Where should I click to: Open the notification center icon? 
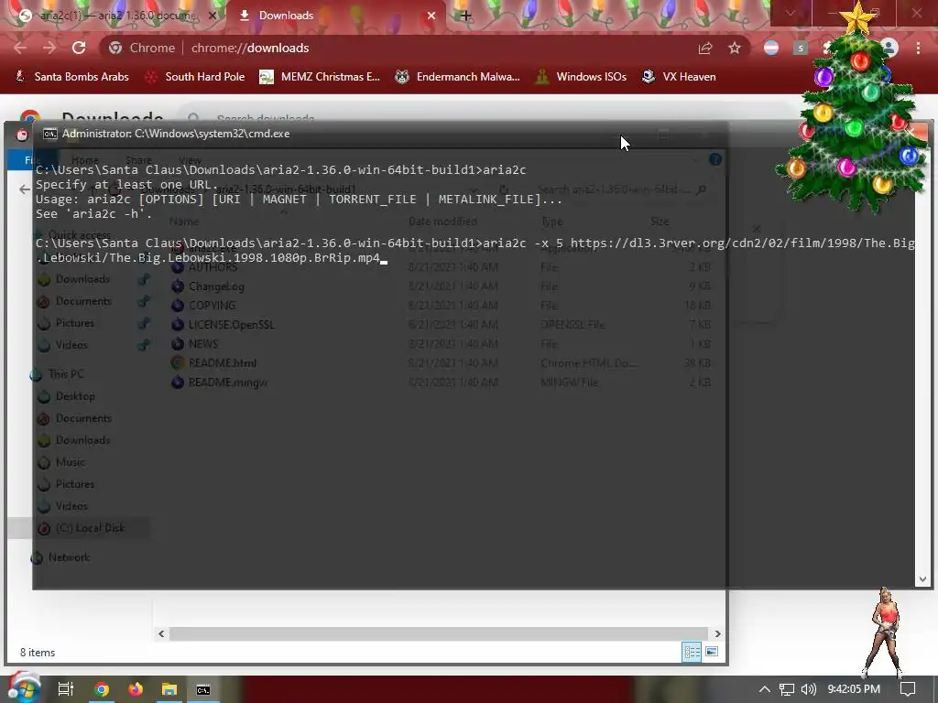tap(908, 689)
